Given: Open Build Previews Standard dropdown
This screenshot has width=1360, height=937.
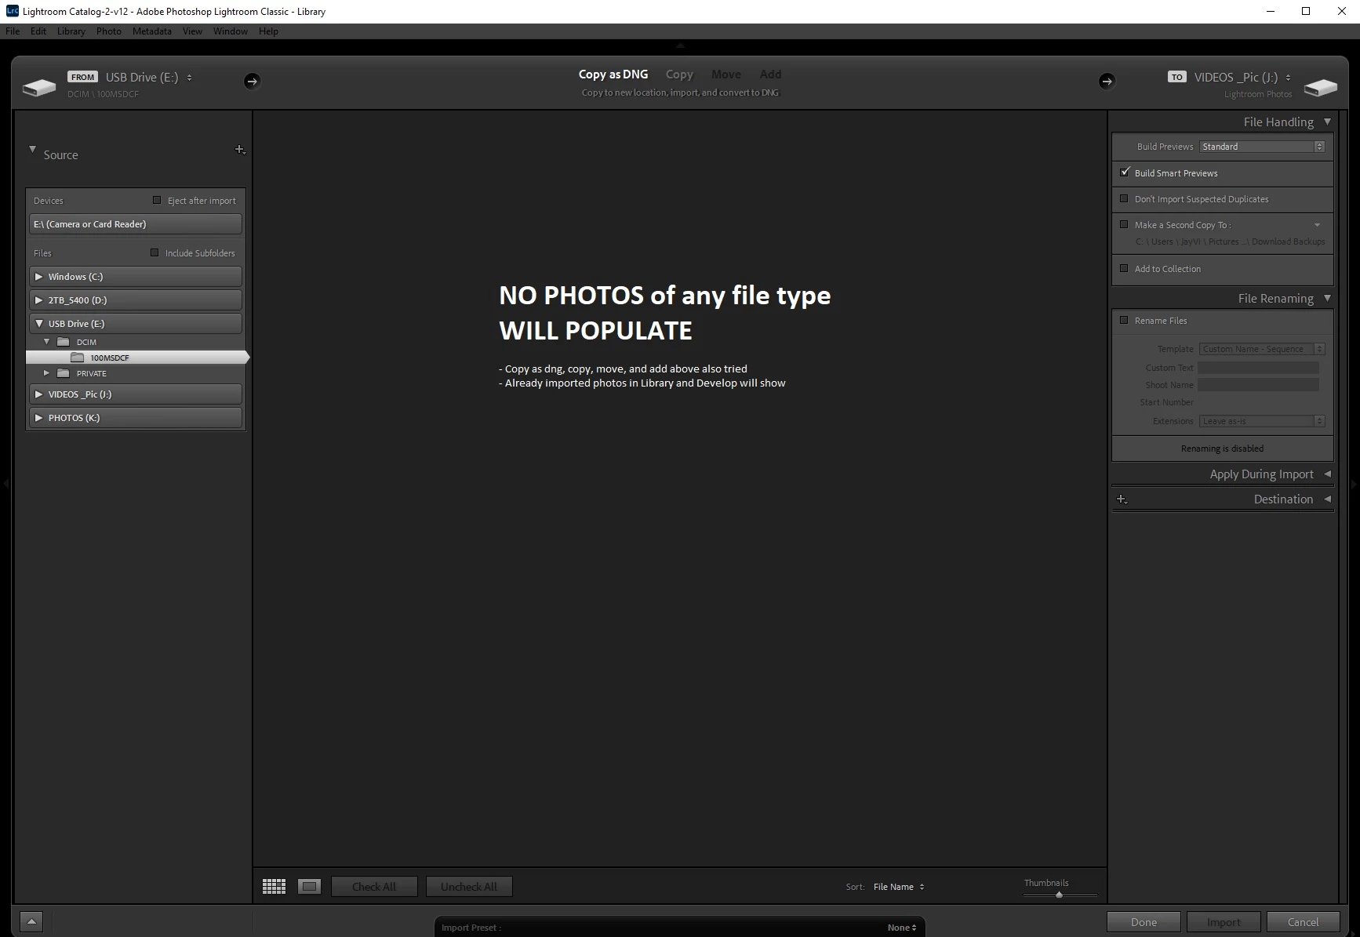Looking at the screenshot, I should point(1262,147).
